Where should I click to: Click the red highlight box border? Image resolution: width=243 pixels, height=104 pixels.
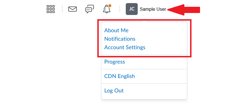(144, 20)
